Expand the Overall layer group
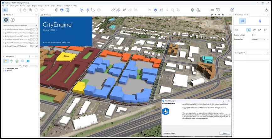Screen dimensions: 272x139 point(3,46)
